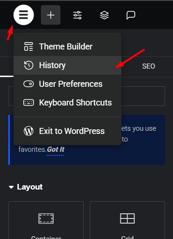Image resolution: width=173 pixels, height=239 pixels.
Task: Open the Add Element plus button
Action: coord(51,15)
